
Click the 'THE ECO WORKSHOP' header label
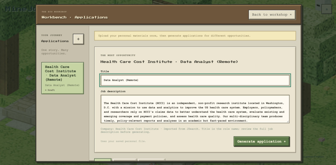[54, 12]
